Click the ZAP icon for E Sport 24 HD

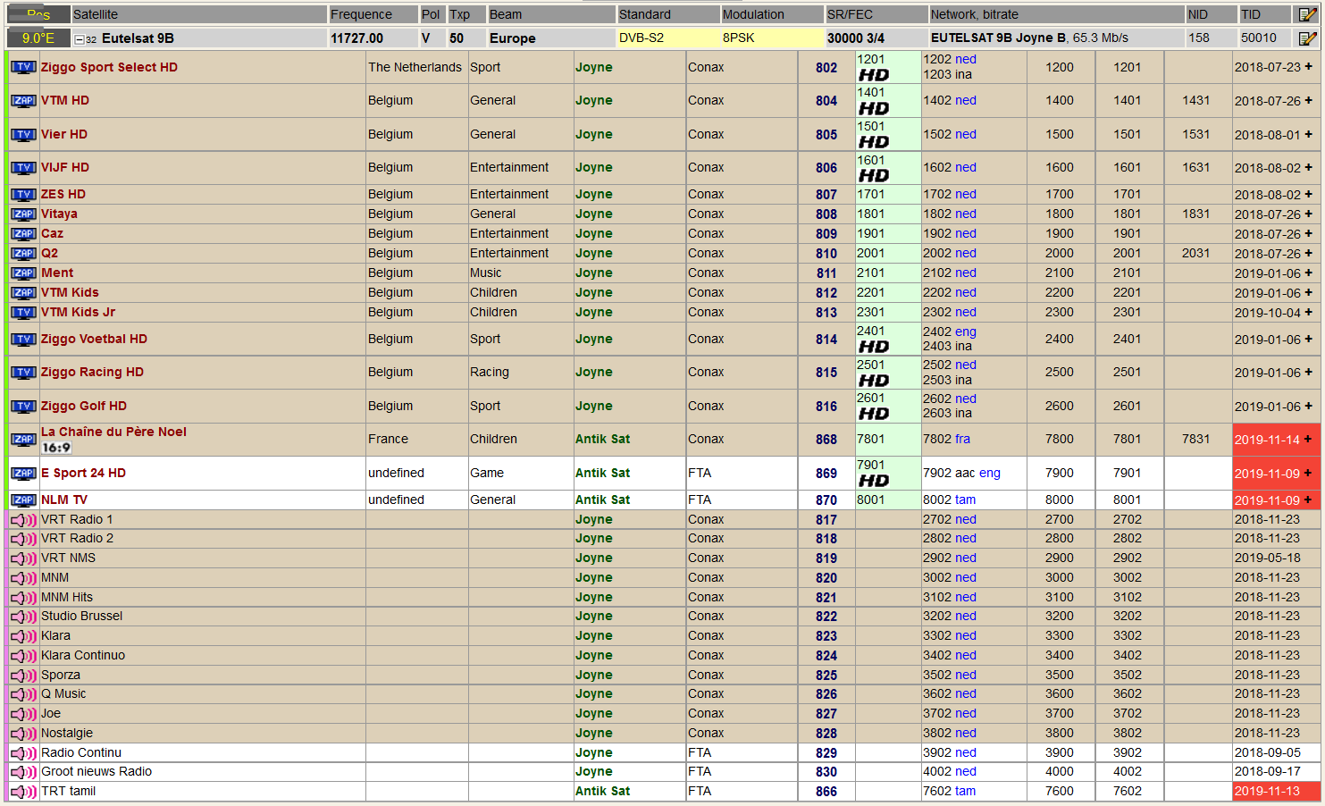click(23, 474)
